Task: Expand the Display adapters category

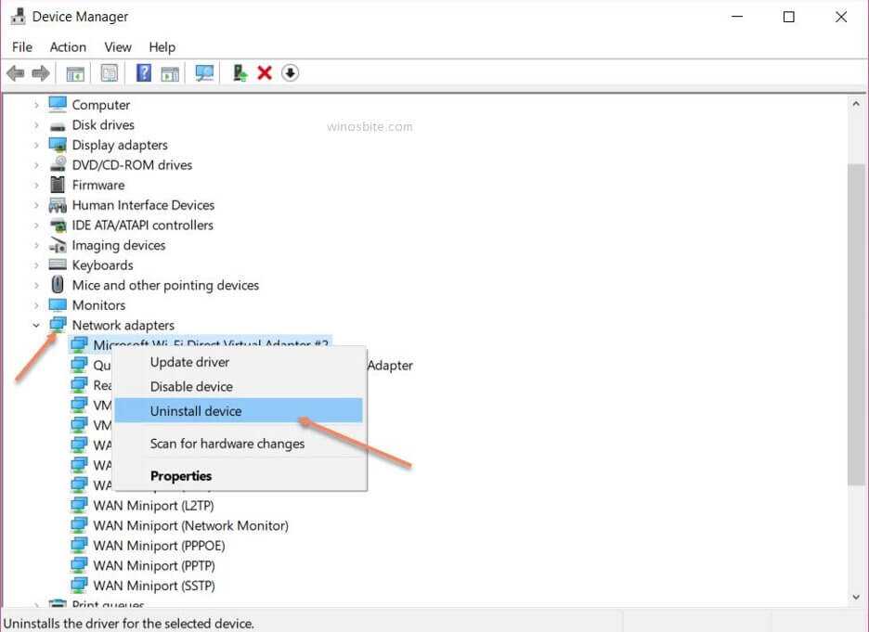Action: (36, 146)
